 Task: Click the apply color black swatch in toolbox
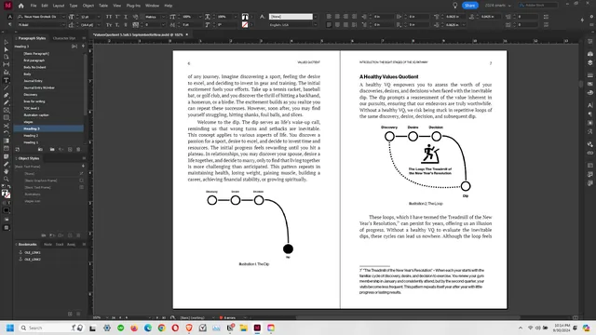pyautogui.click(x=7, y=210)
